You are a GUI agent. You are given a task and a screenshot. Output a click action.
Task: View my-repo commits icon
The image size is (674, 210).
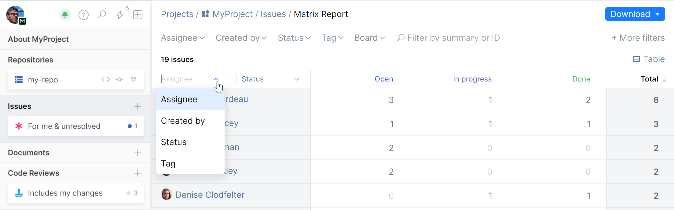(119, 79)
